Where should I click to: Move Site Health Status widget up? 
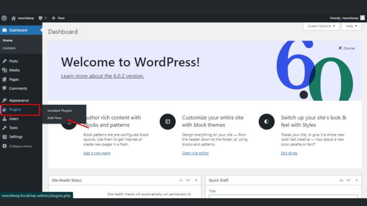181,180
